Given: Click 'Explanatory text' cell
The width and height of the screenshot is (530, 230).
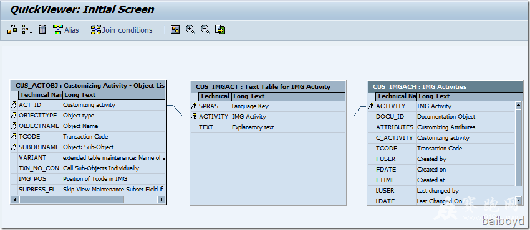Looking at the screenshot, I should pyautogui.click(x=289, y=127).
